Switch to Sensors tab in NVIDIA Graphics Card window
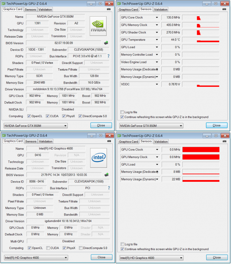 tap(30, 10)
